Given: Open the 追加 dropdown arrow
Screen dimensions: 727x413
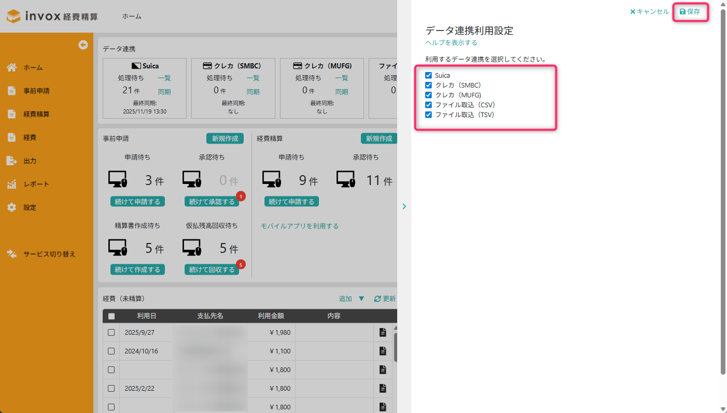Looking at the screenshot, I should (x=361, y=299).
